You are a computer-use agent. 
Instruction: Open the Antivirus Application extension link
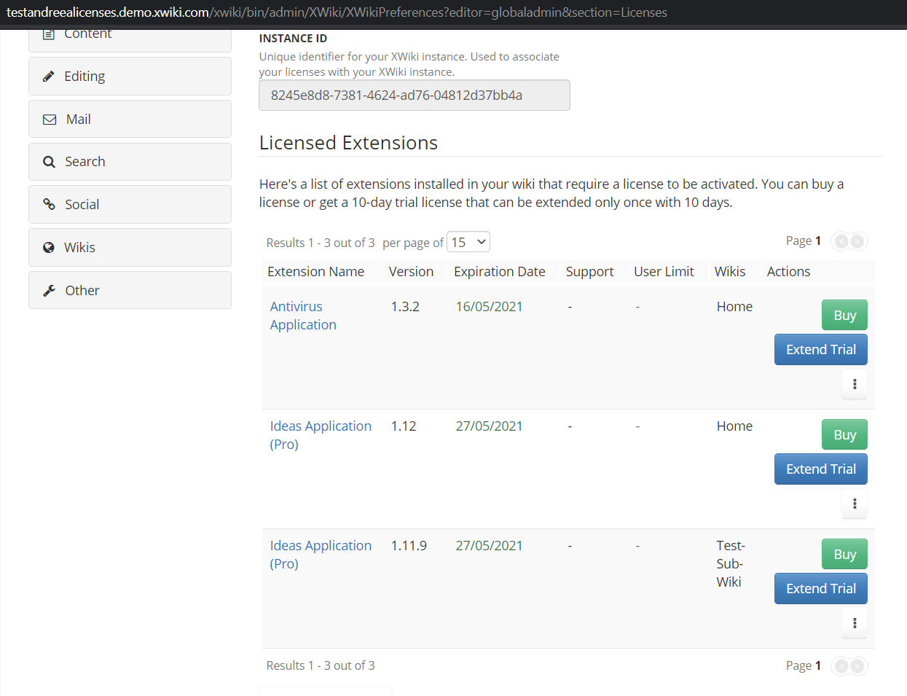click(x=302, y=315)
